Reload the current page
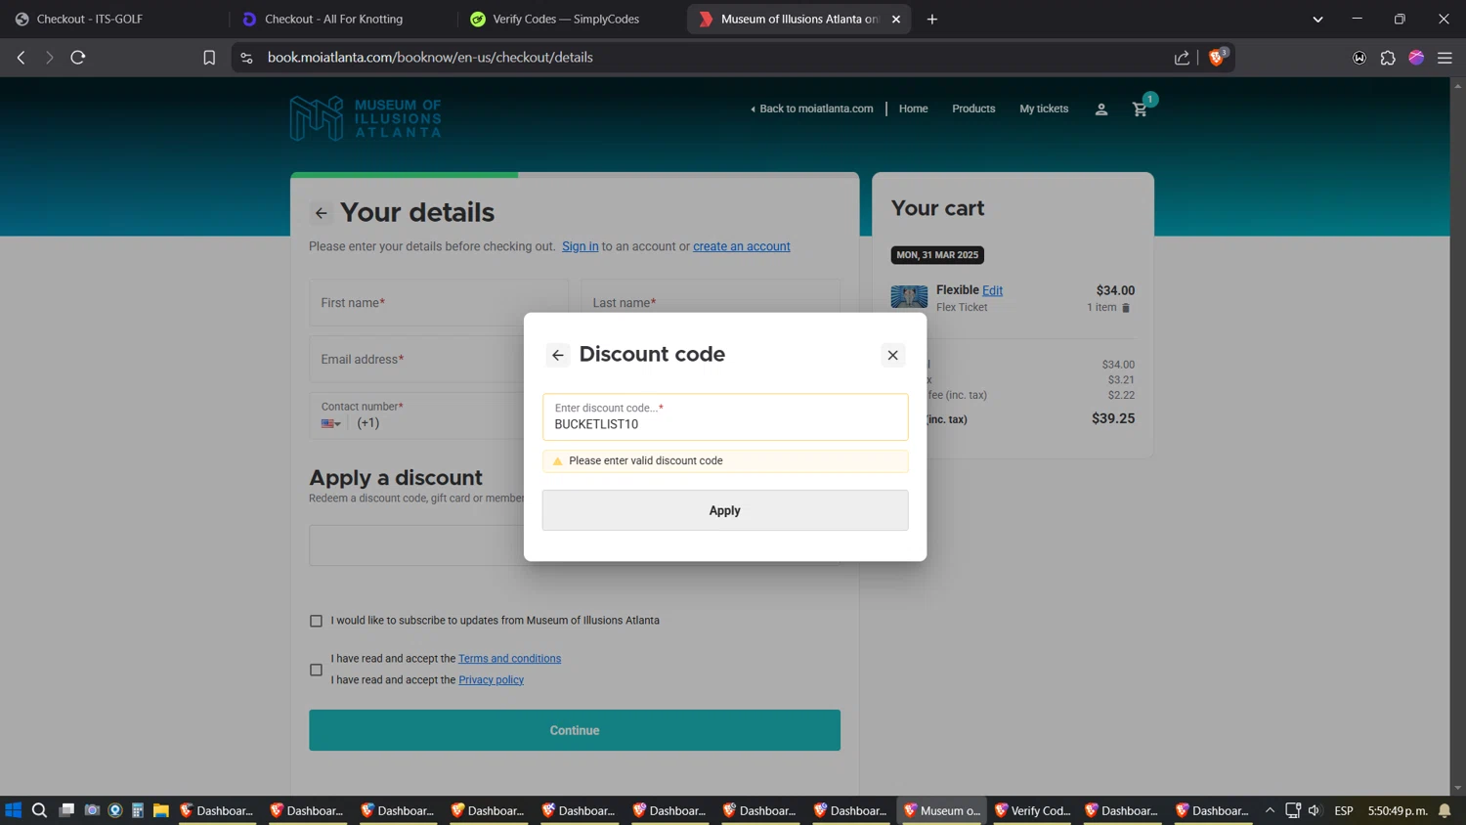The image size is (1466, 825). (78, 58)
